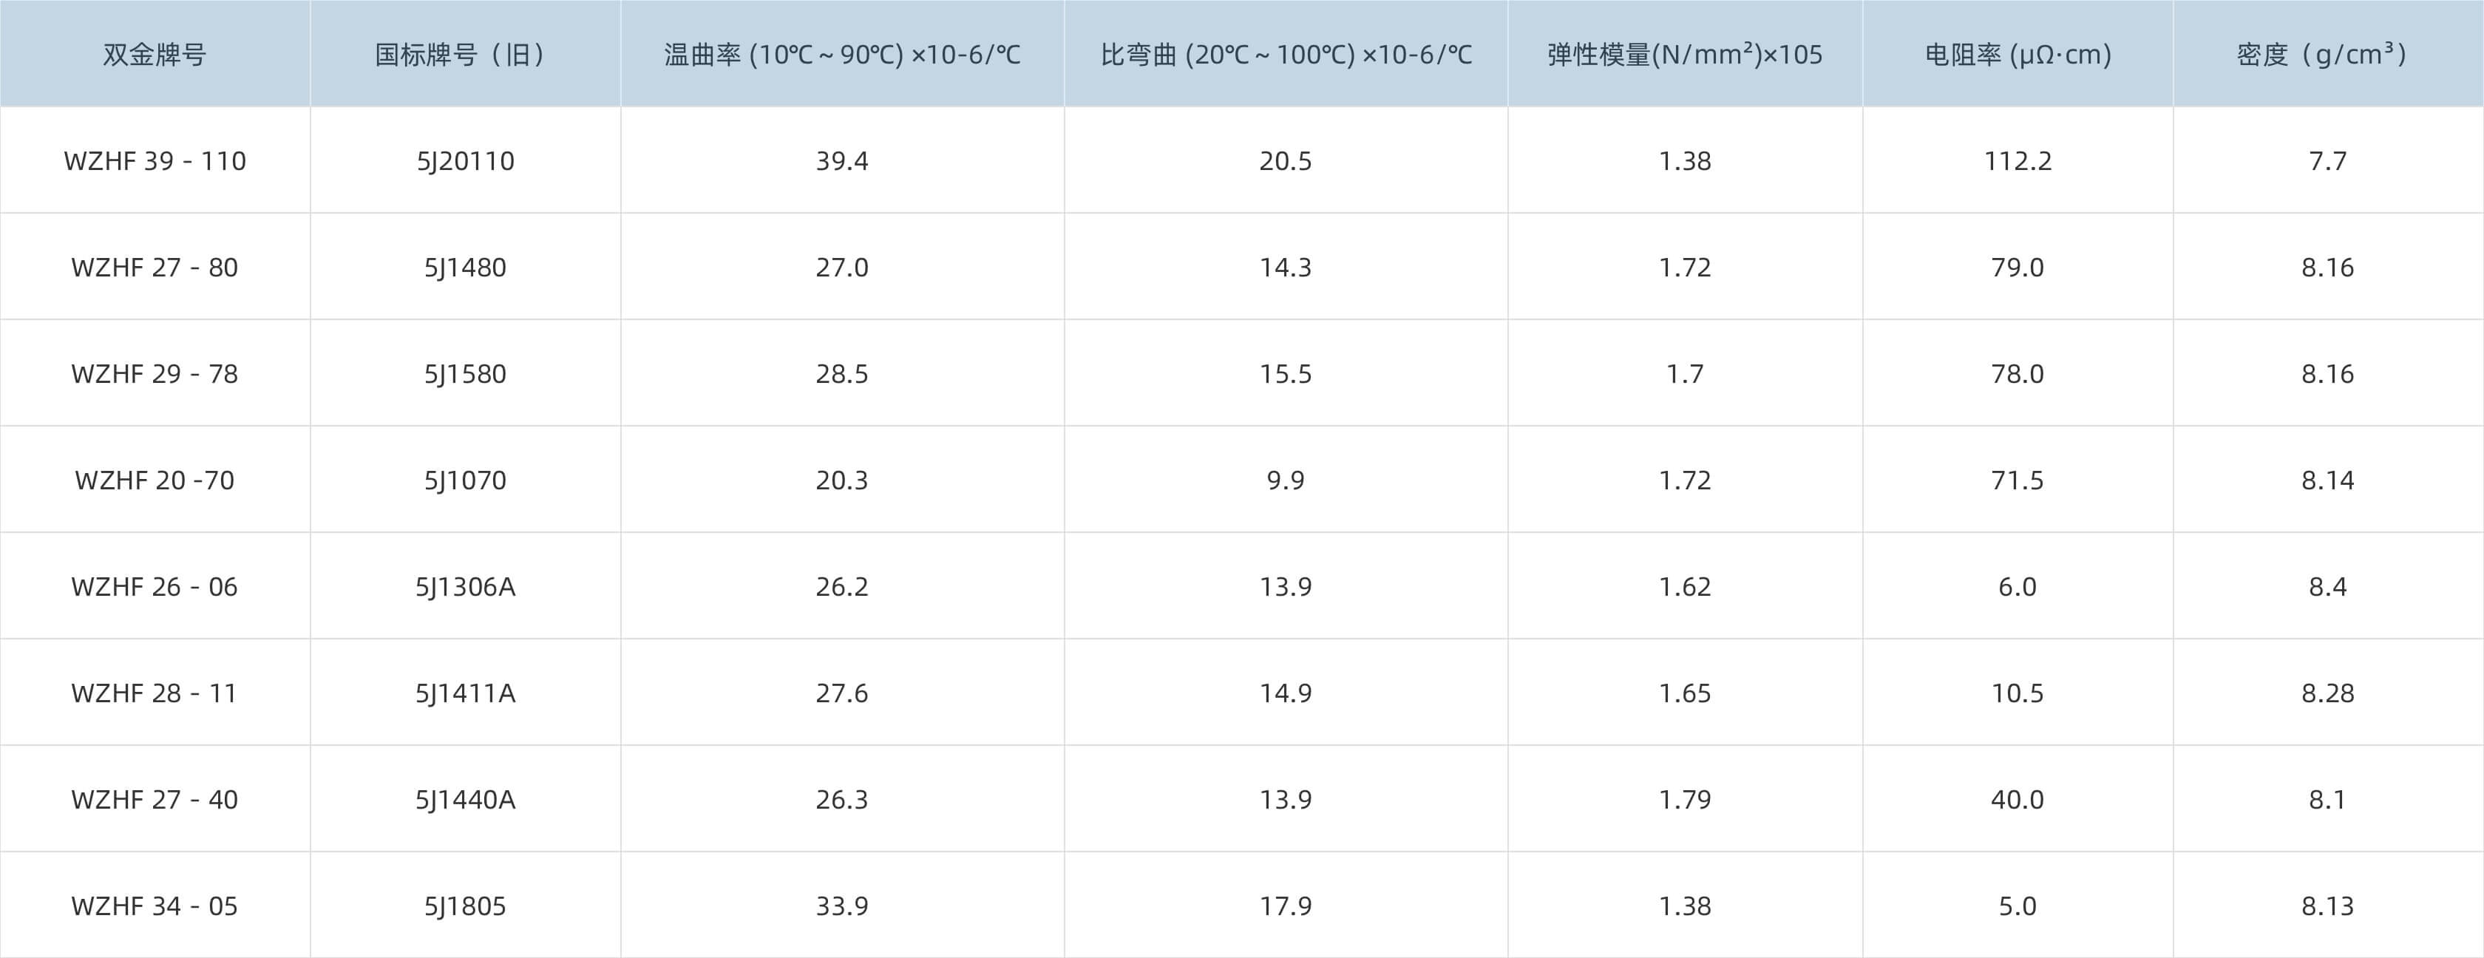This screenshot has height=958, width=2484.
Task: Select the 比弯曲 column header
Action: click(1286, 54)
